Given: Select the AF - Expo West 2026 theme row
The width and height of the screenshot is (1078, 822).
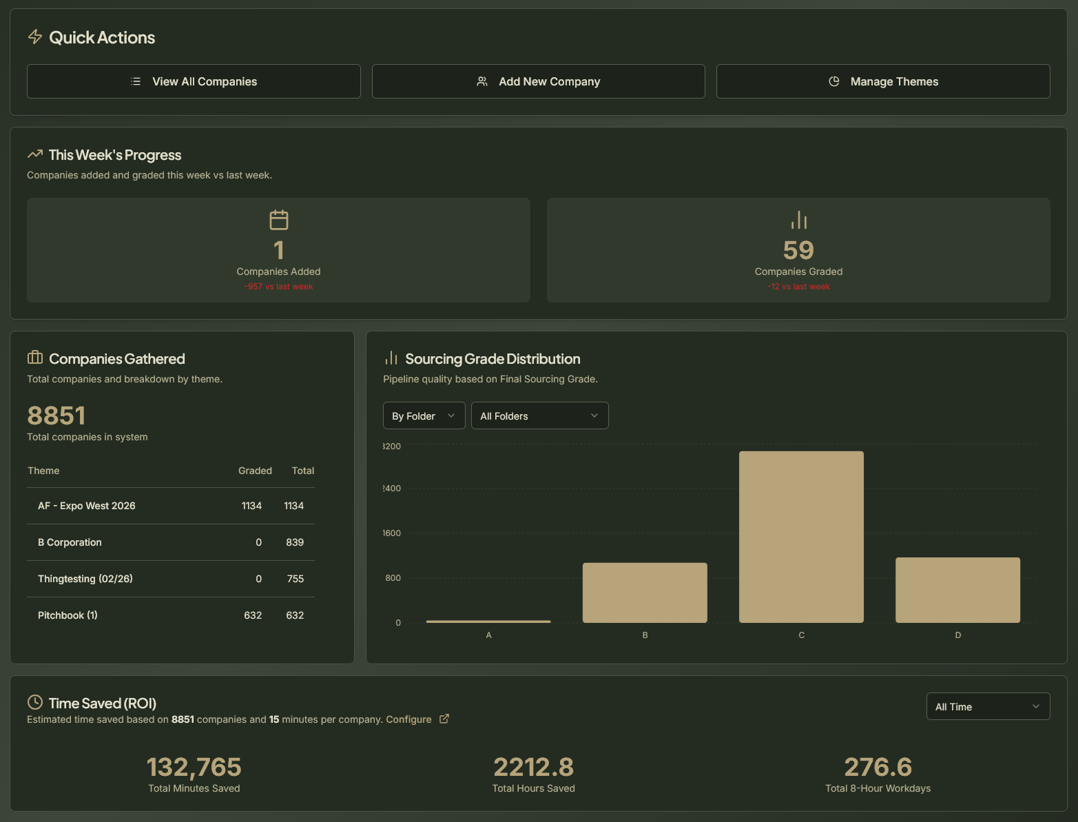Looking at the screenshot, I should pyautogui.click(x=171, y=505).
